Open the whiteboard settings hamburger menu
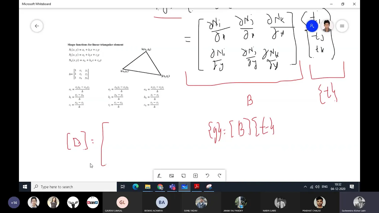Screen dimensions: 379x213 pos(342,26)
